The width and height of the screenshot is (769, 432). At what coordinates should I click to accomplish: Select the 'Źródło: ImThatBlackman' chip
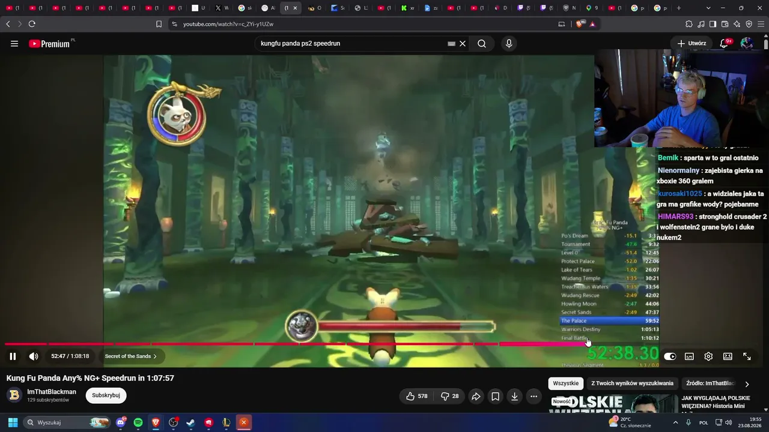[710, 383]
